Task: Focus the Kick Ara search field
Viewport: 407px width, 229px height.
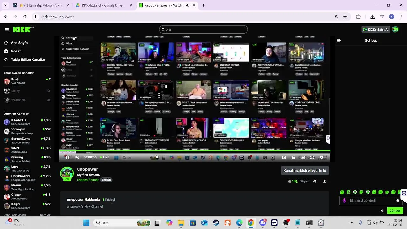Action: [203, 30]
